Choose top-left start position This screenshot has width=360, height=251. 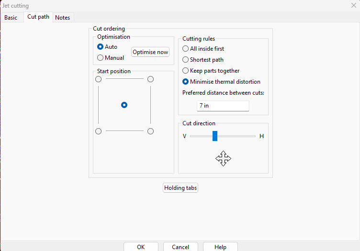pyautogui.click(x=99, y=79)
